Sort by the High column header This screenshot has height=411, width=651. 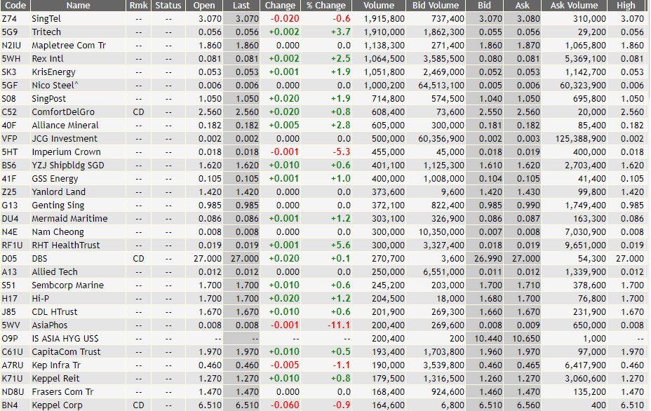tap(626, 6)
